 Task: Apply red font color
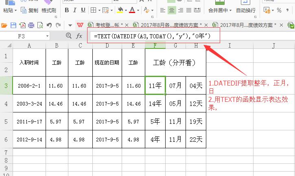coord(132,10)
